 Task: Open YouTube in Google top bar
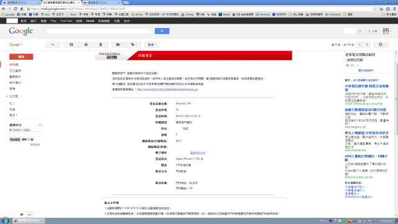67,21
